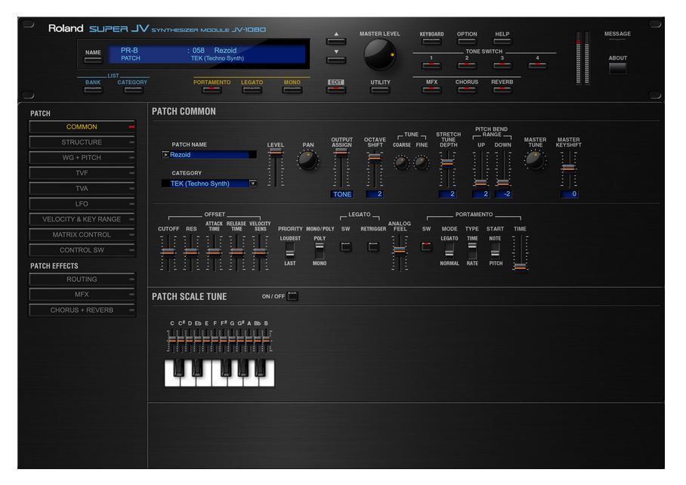The height and width of the screenshot is (485, 686).
Task: Click the NAME button beside the display
Action: click(x=93, y=60)
